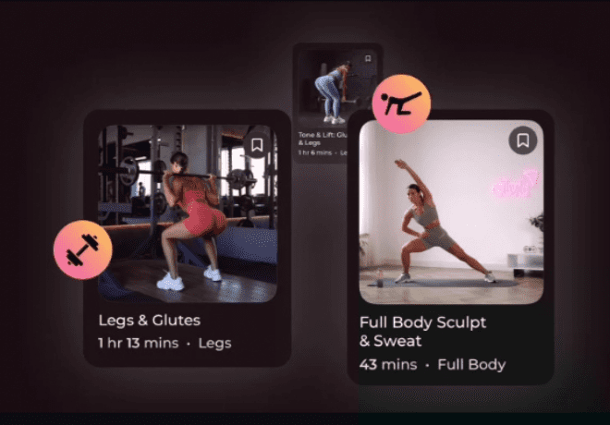This screenshot has height=425, width=610.
Task: Bookmark the Legs & Glutes workout
Action: tap(256, 145)
